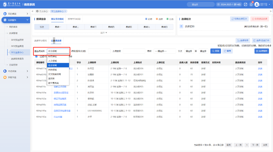The height and width of the screenshot is (152, 273).
Task: Click the 上课教师 input field
Action: [x=134, y=51]
